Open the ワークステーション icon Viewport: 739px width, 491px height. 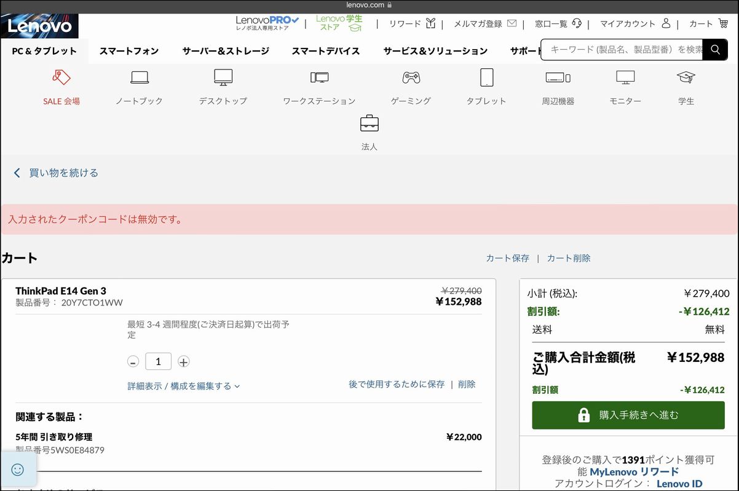click(319, 77)
